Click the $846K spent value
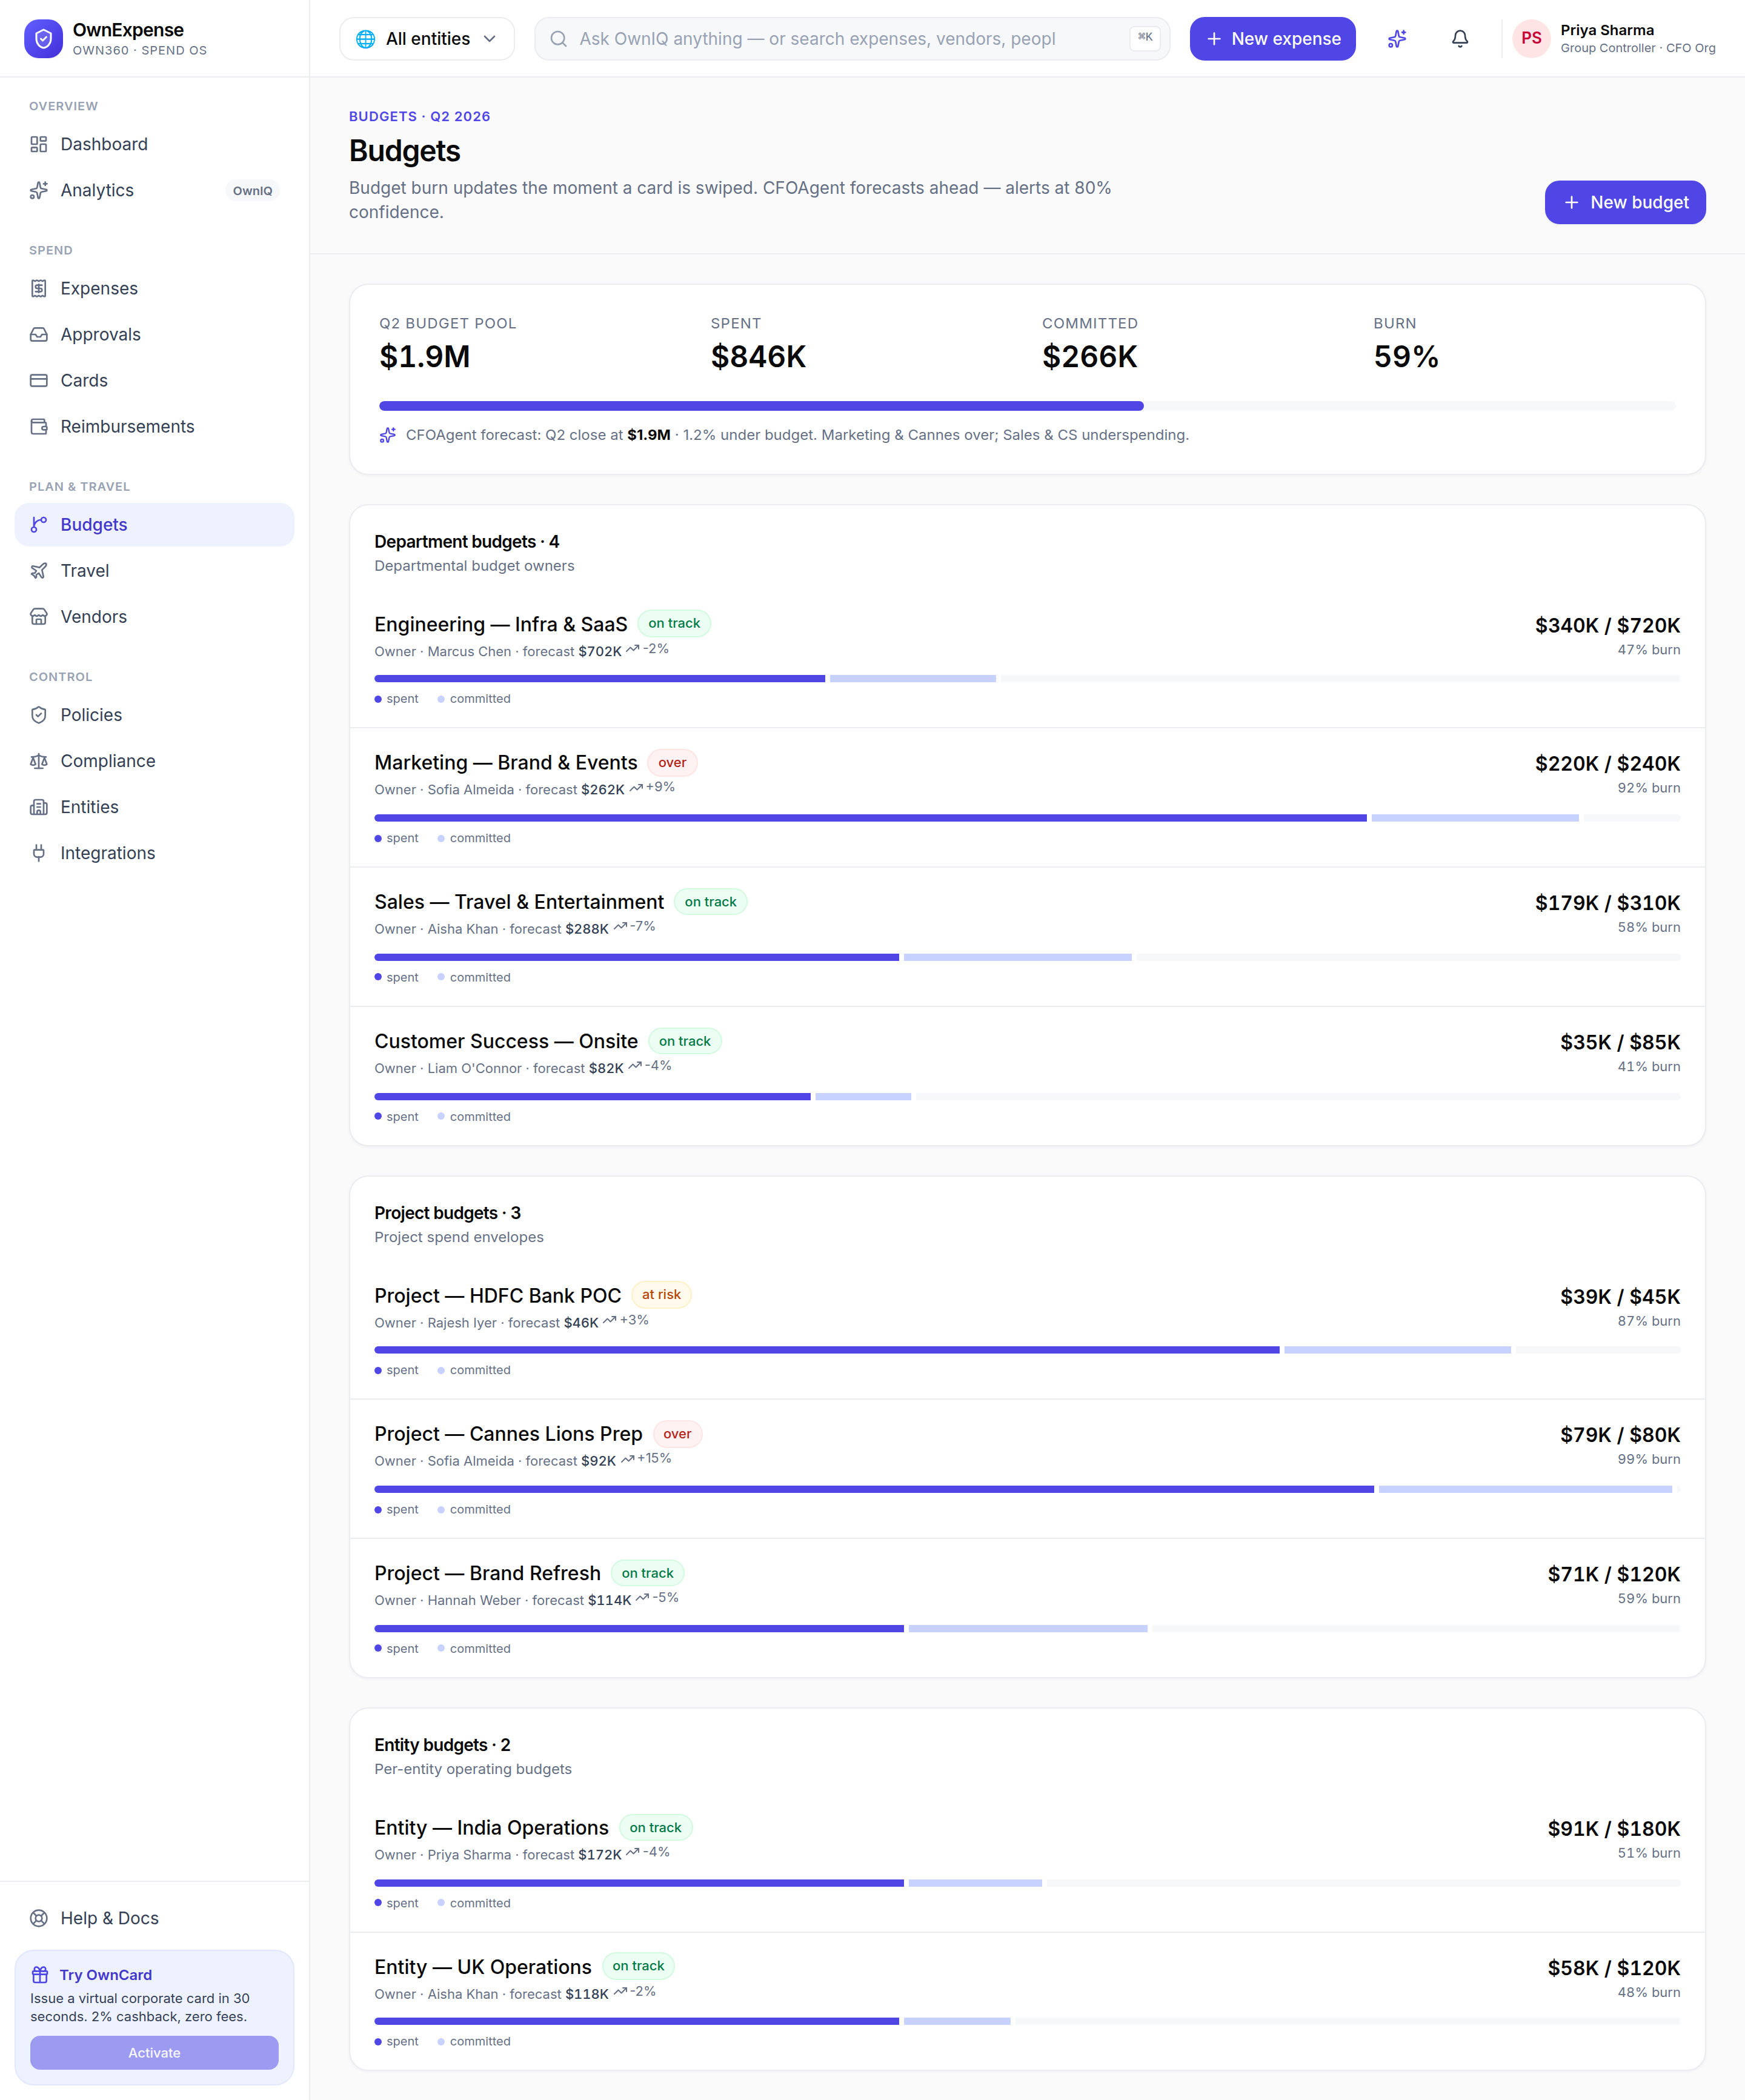 758,356
